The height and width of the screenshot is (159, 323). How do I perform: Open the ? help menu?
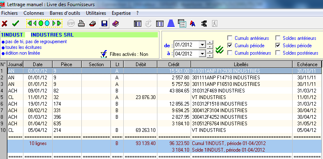click(137, 13)
